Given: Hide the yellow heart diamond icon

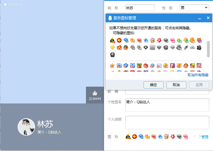Looking at the screenshot, I should pyautogui.click(x=113, y=48).
